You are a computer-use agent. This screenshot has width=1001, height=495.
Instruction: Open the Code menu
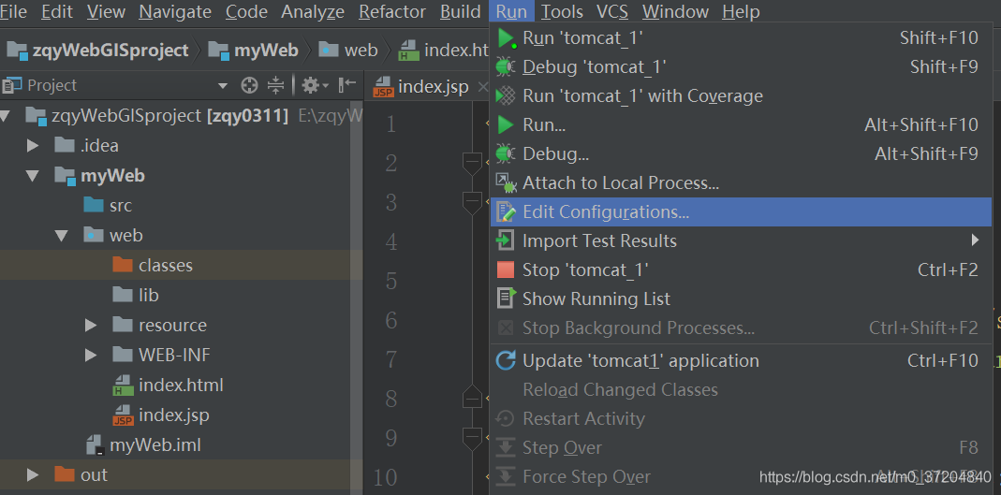pos(246,11)
